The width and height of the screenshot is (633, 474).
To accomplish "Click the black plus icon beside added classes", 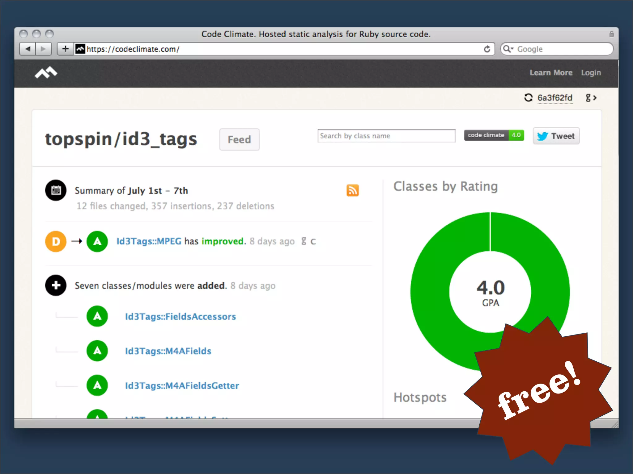I will point(56,285).
